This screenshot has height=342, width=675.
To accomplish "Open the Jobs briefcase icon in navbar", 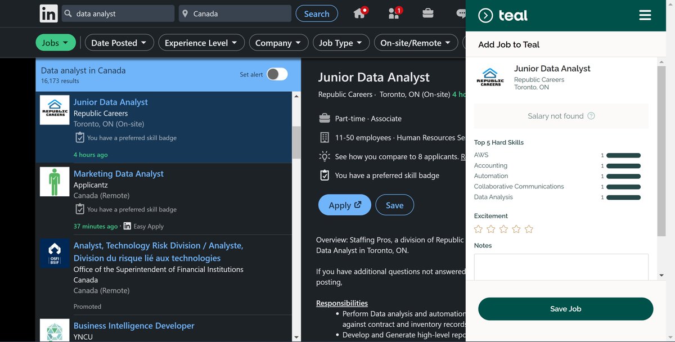I will (x=428, y=13).
